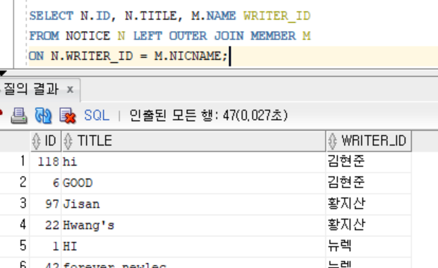Select the cell with ID 118
Viewport: 438px width, 268px height.
(46, 162)
